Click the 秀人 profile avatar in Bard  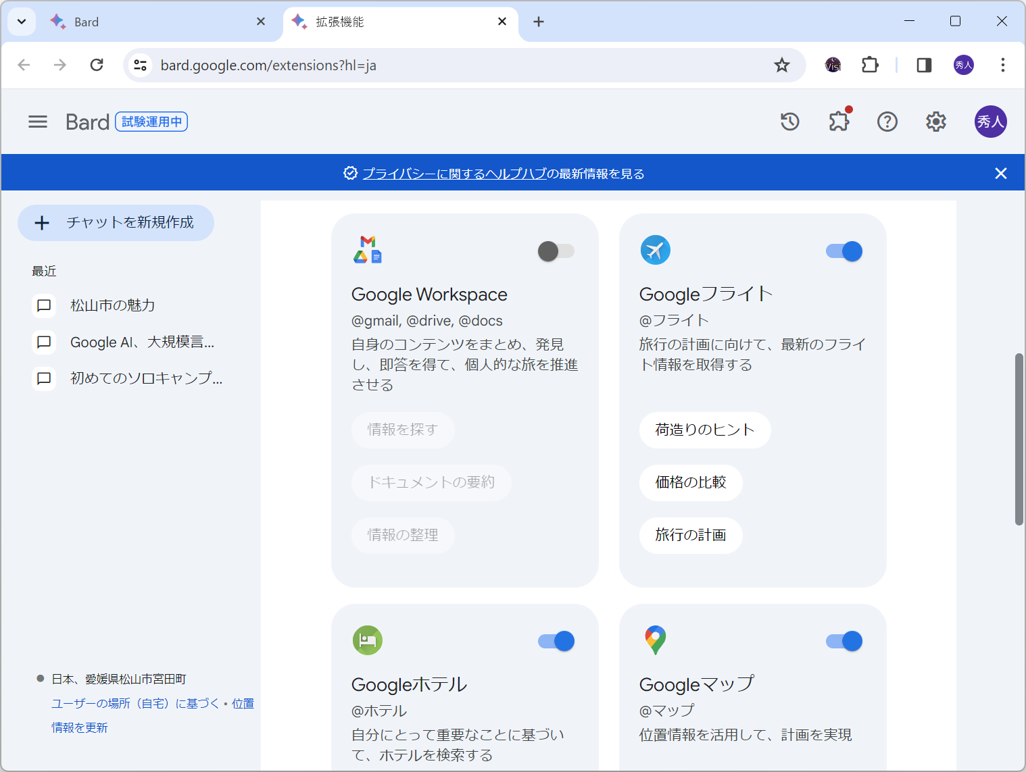point(990,122)
